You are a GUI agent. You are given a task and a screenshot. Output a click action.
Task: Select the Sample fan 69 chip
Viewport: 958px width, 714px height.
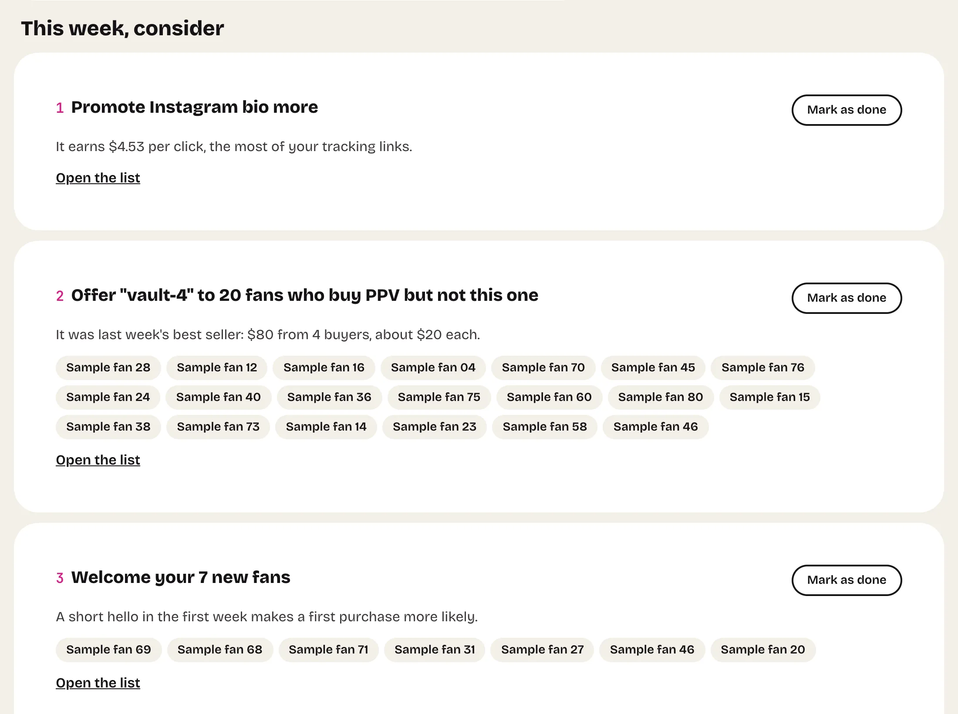click(109, 650)
